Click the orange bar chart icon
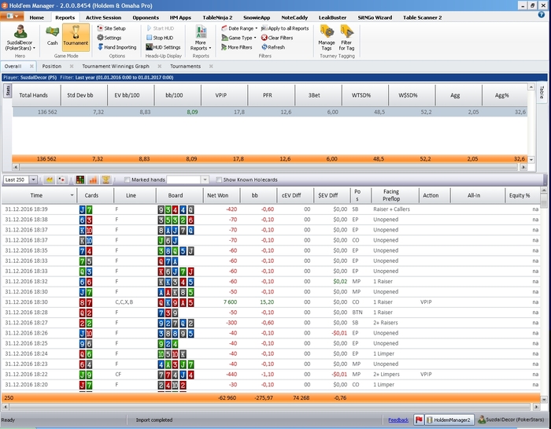Screen dimensions: 551x429 coord(93,179)
